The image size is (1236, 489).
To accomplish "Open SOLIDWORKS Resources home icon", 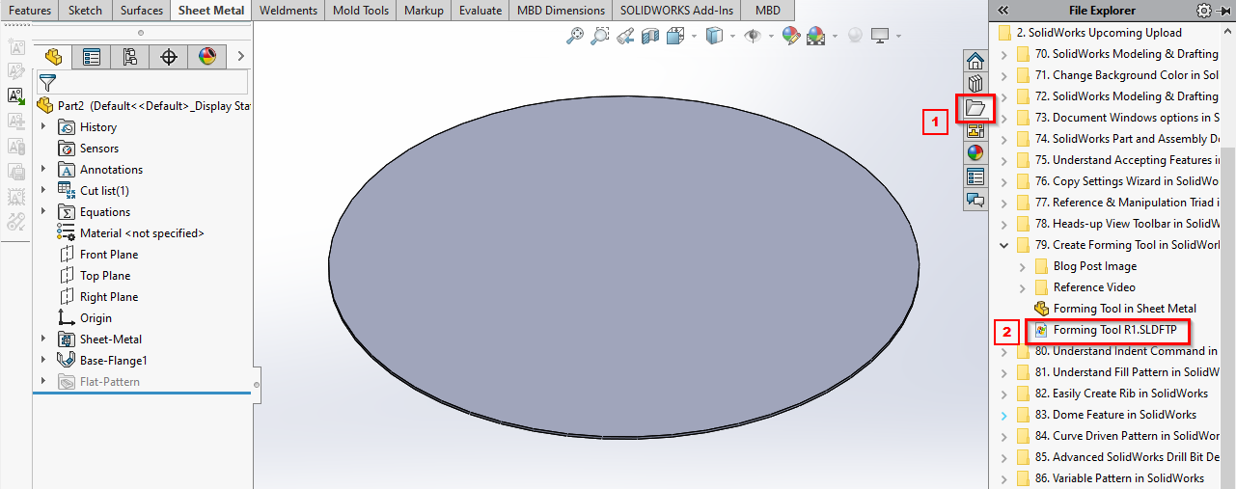I will coord(975,62).
